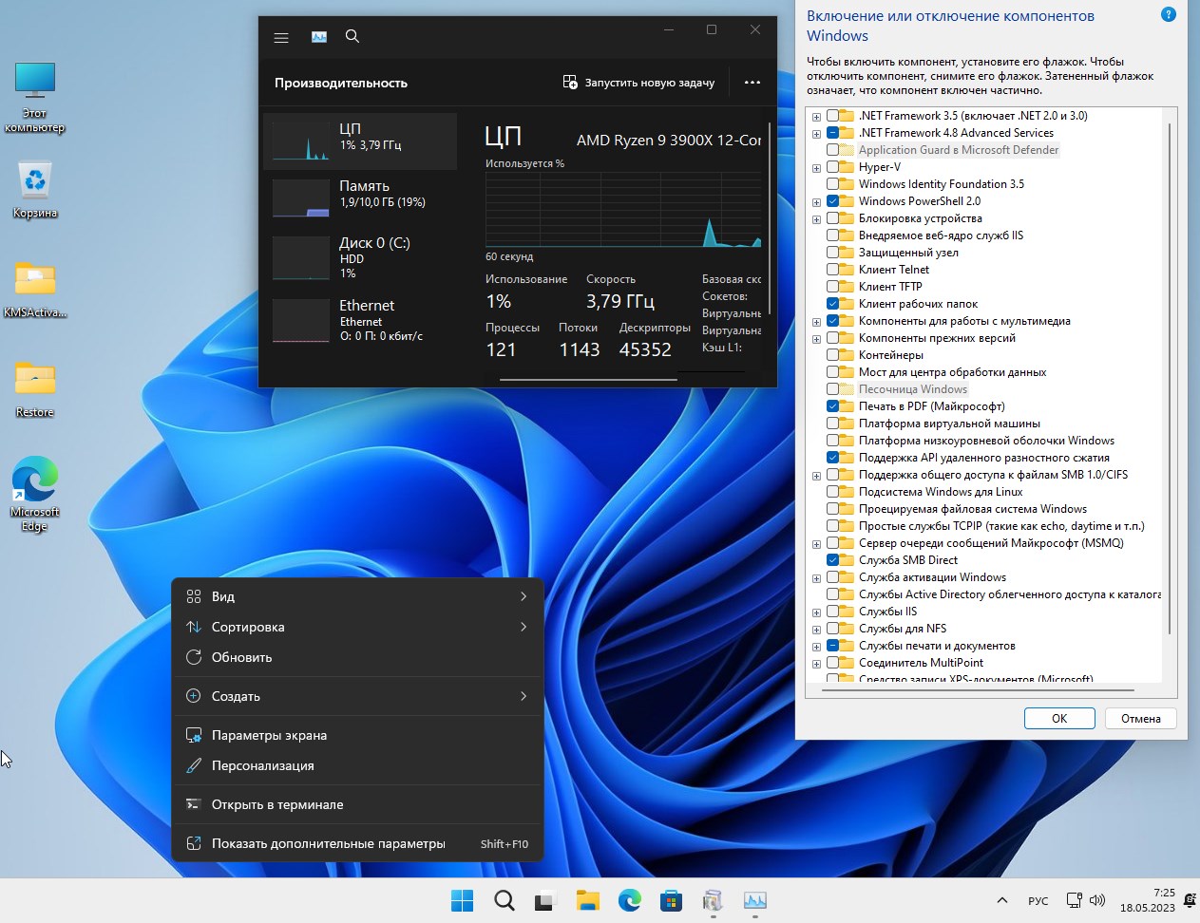Open Task Manager search

(352, 37)
